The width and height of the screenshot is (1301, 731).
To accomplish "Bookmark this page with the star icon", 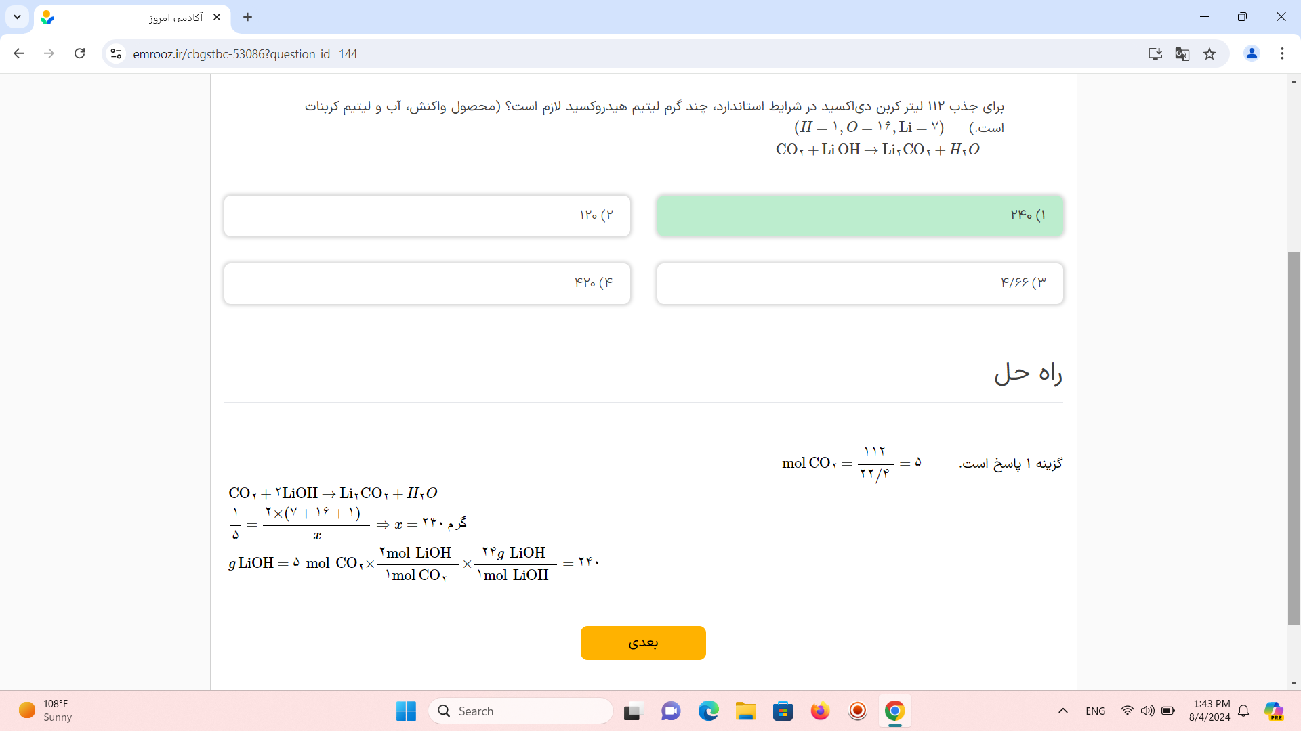I will point(1210,53).
